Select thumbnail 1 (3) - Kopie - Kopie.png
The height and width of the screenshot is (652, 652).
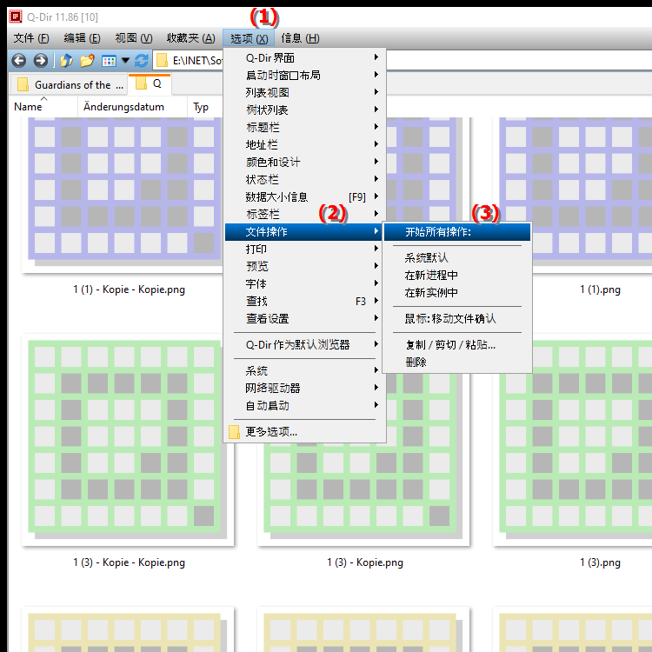pyautogui.click(x=128, y=440)
